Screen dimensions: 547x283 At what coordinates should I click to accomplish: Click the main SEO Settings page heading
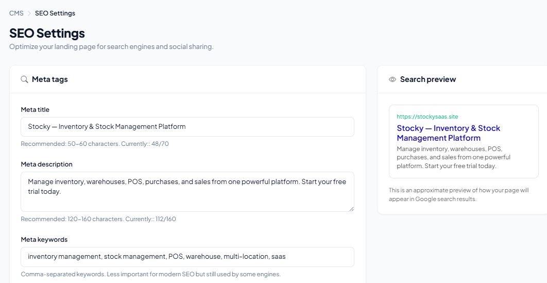pos(47,33)
